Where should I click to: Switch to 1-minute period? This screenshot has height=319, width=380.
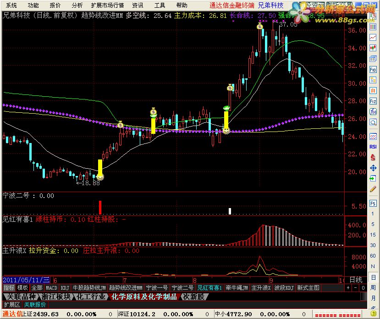373,214
